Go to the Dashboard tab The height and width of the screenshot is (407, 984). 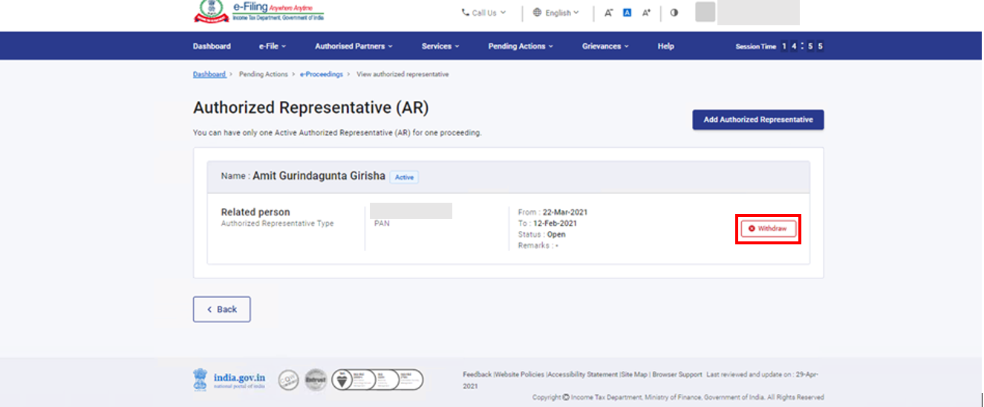(x=212, y=46)
